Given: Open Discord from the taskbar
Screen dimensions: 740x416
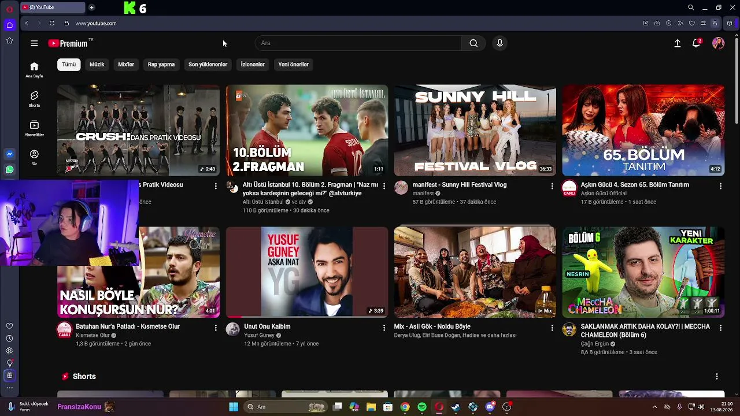Looking at the screenshot, I should [490, 407].
